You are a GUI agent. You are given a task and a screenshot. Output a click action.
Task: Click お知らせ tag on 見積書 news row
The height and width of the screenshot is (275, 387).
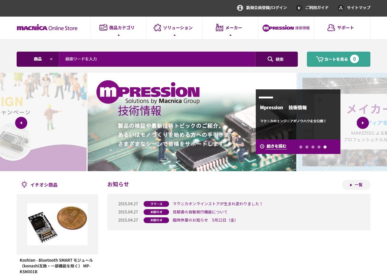pyautogui.click(x=156, y=212)
